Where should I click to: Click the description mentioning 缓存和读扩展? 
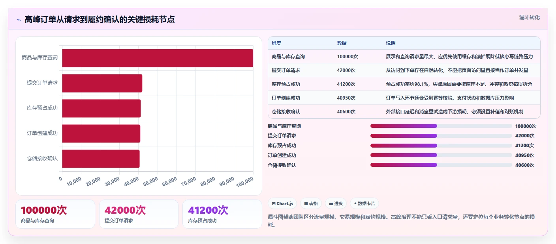pos(460,57)
